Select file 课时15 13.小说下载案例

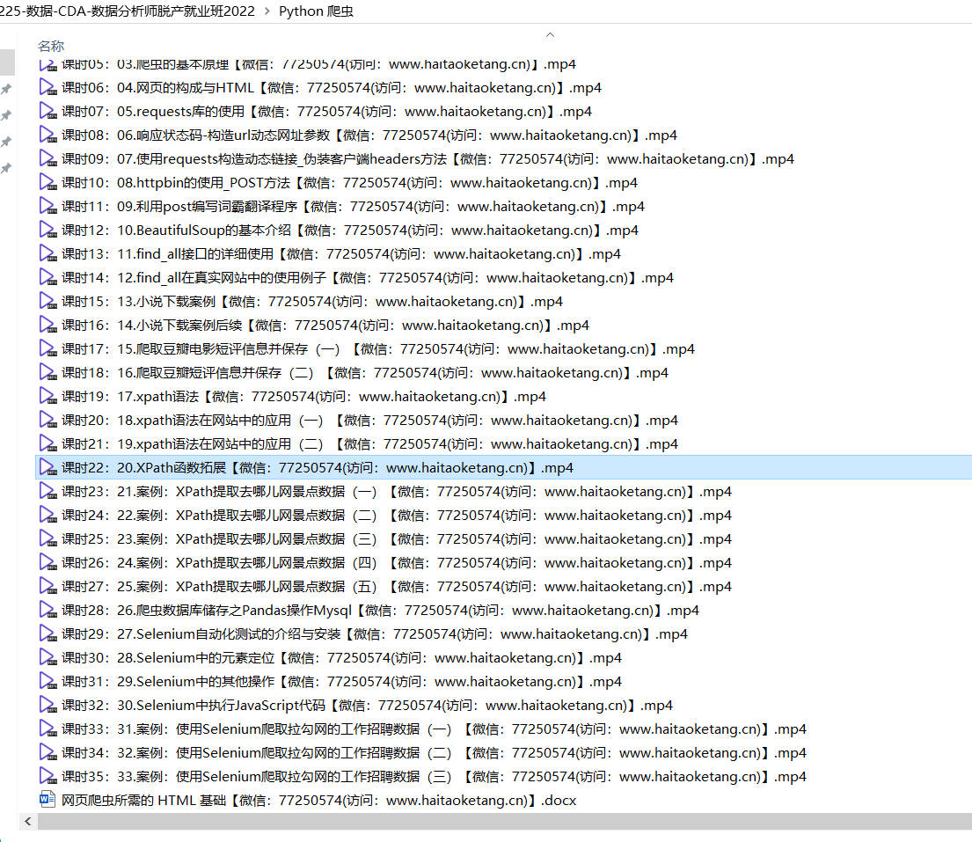click(311, 301)
